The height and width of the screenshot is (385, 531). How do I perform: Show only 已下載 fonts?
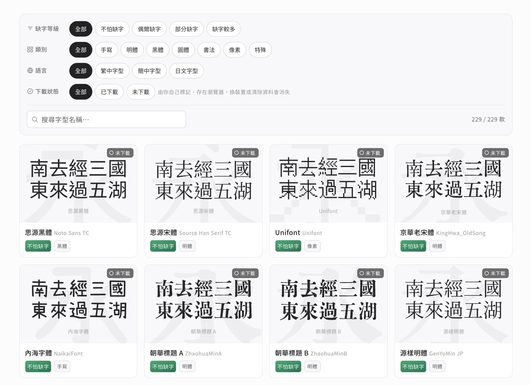(109, 92)
